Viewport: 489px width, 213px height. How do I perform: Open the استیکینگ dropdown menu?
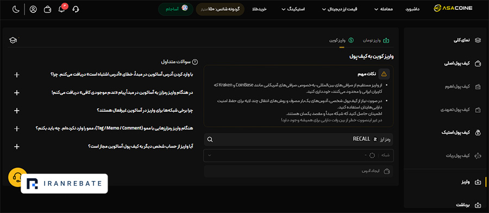pos(293,9)
